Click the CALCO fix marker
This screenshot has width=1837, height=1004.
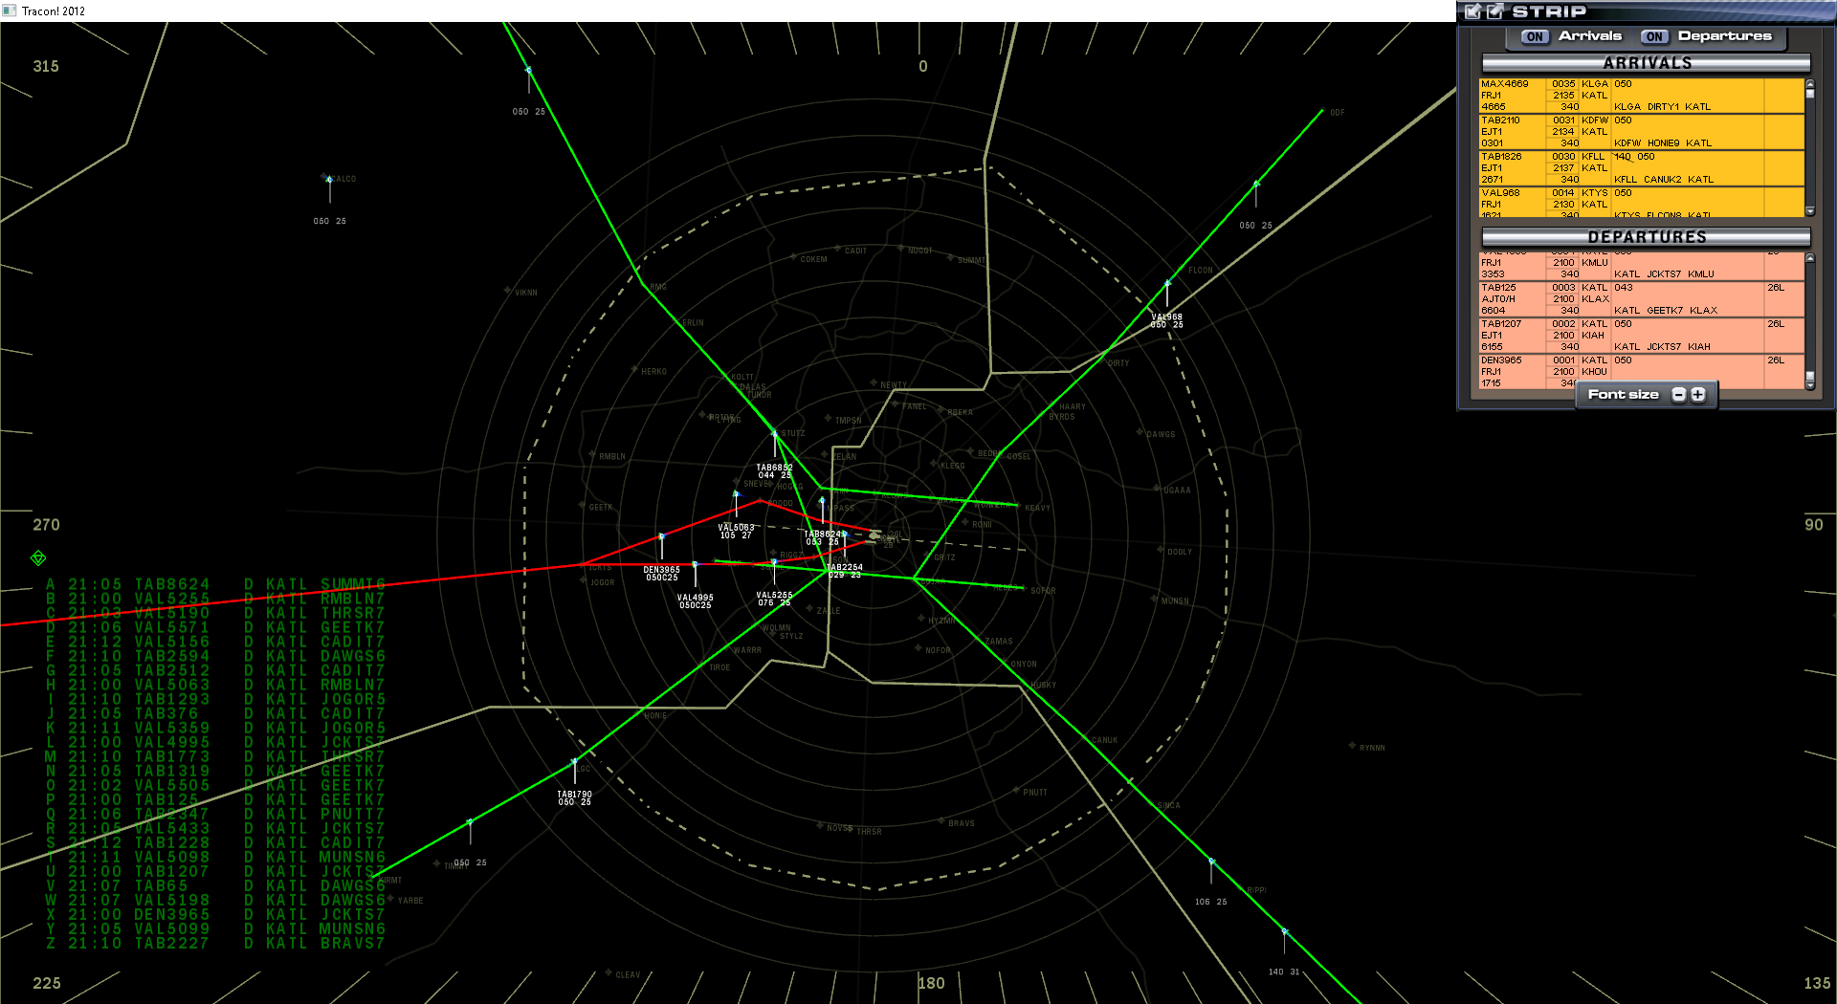324,175
